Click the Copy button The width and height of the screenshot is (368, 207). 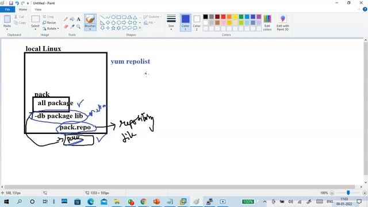tap(20, 23)
